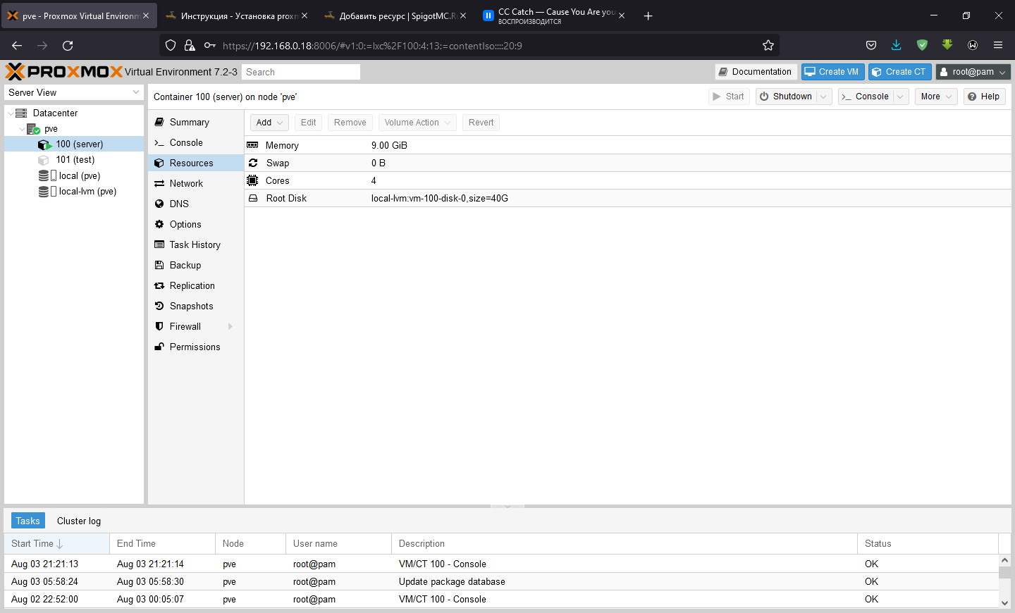Open Pocket save icon in toolbar
This screenshot has width=1015, height=613.
[871, 45]
